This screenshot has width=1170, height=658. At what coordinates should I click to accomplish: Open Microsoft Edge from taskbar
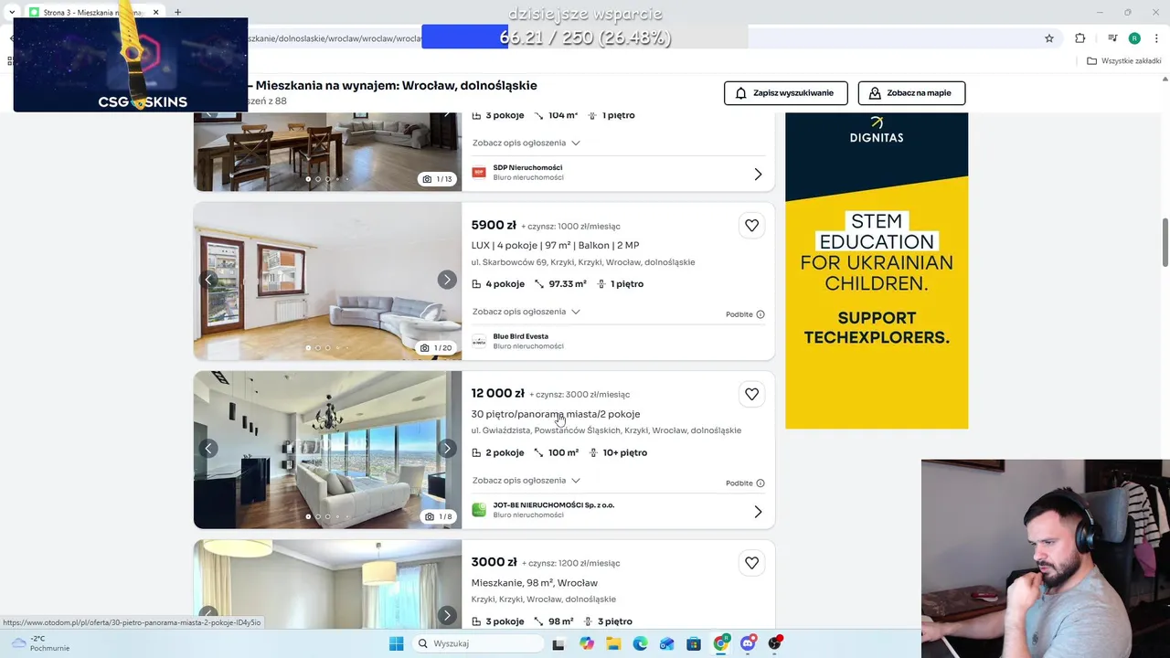[x=641, y=643]
